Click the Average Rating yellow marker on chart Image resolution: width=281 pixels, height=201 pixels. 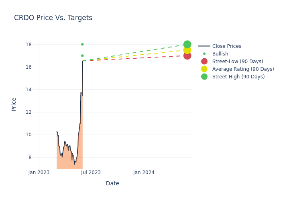[187, 50]
